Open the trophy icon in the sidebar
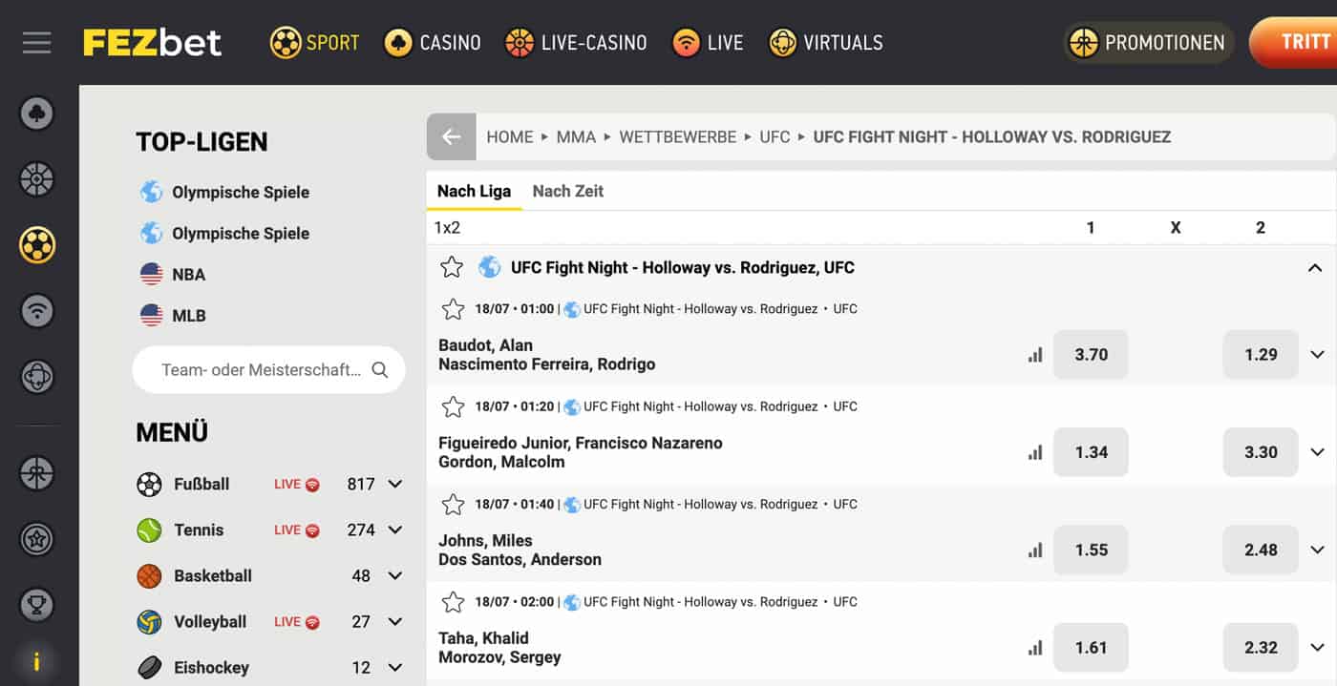 click(x=37, y=605)
